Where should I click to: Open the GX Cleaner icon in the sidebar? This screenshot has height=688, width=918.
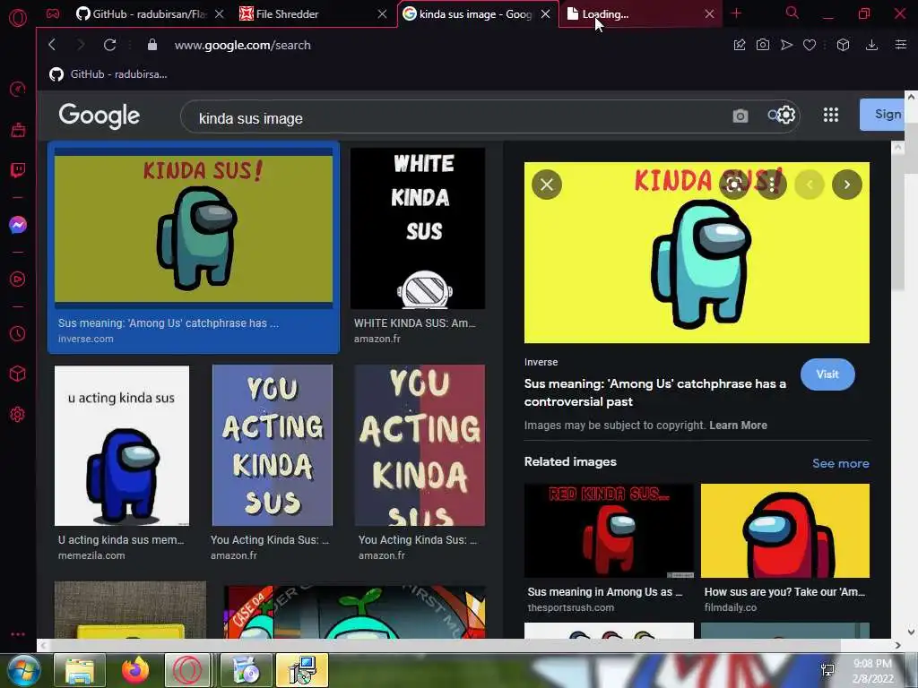18,129
